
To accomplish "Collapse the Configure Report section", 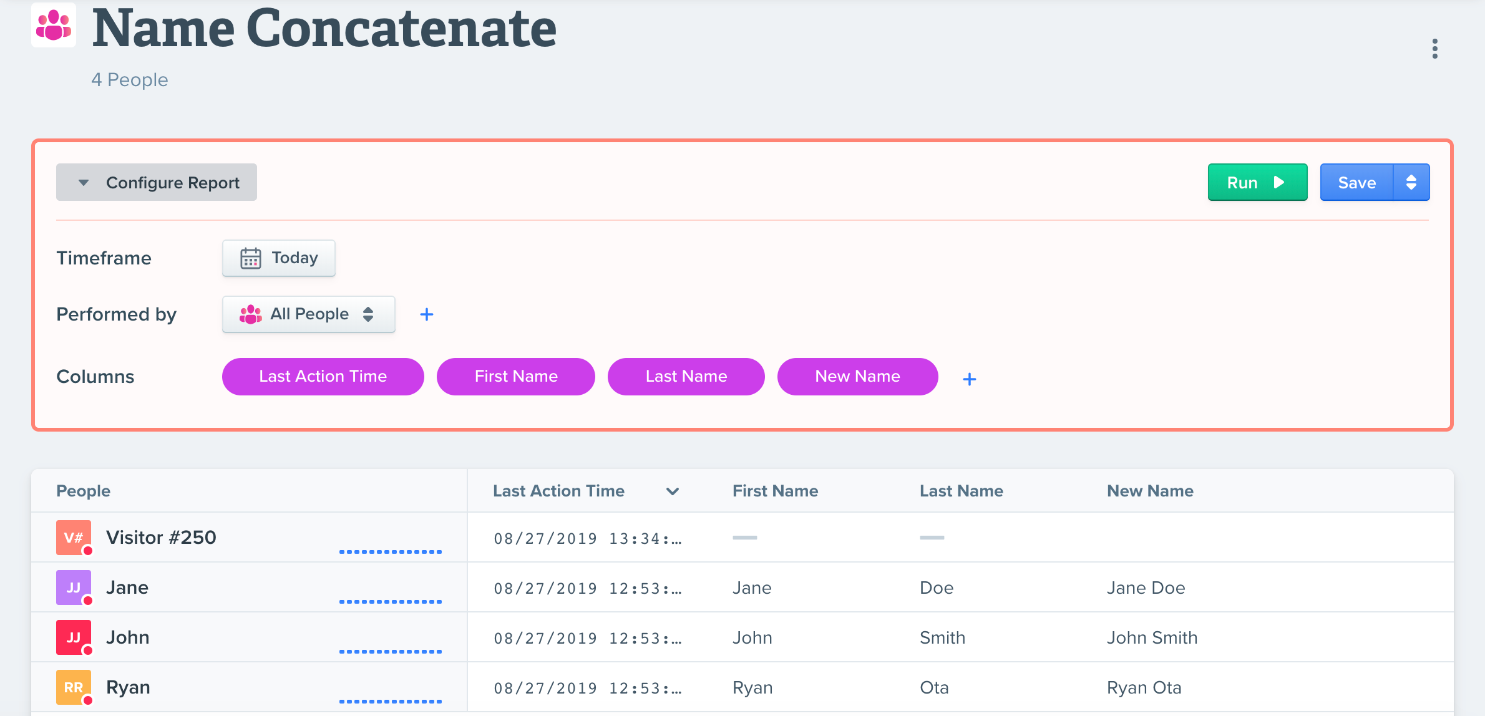I will [x=157, y=182].
